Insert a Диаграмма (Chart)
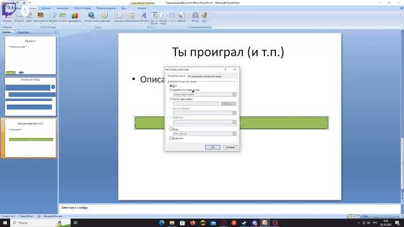Viewport: 404px width, 227px height. pos(75,17)
